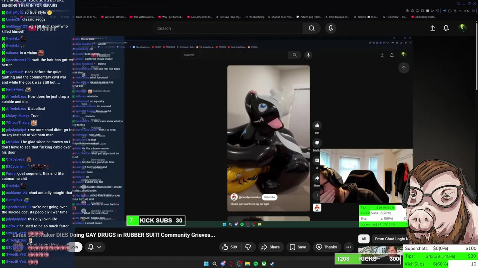
Task: Click the Share button under the video
Action: click(270, 247)
